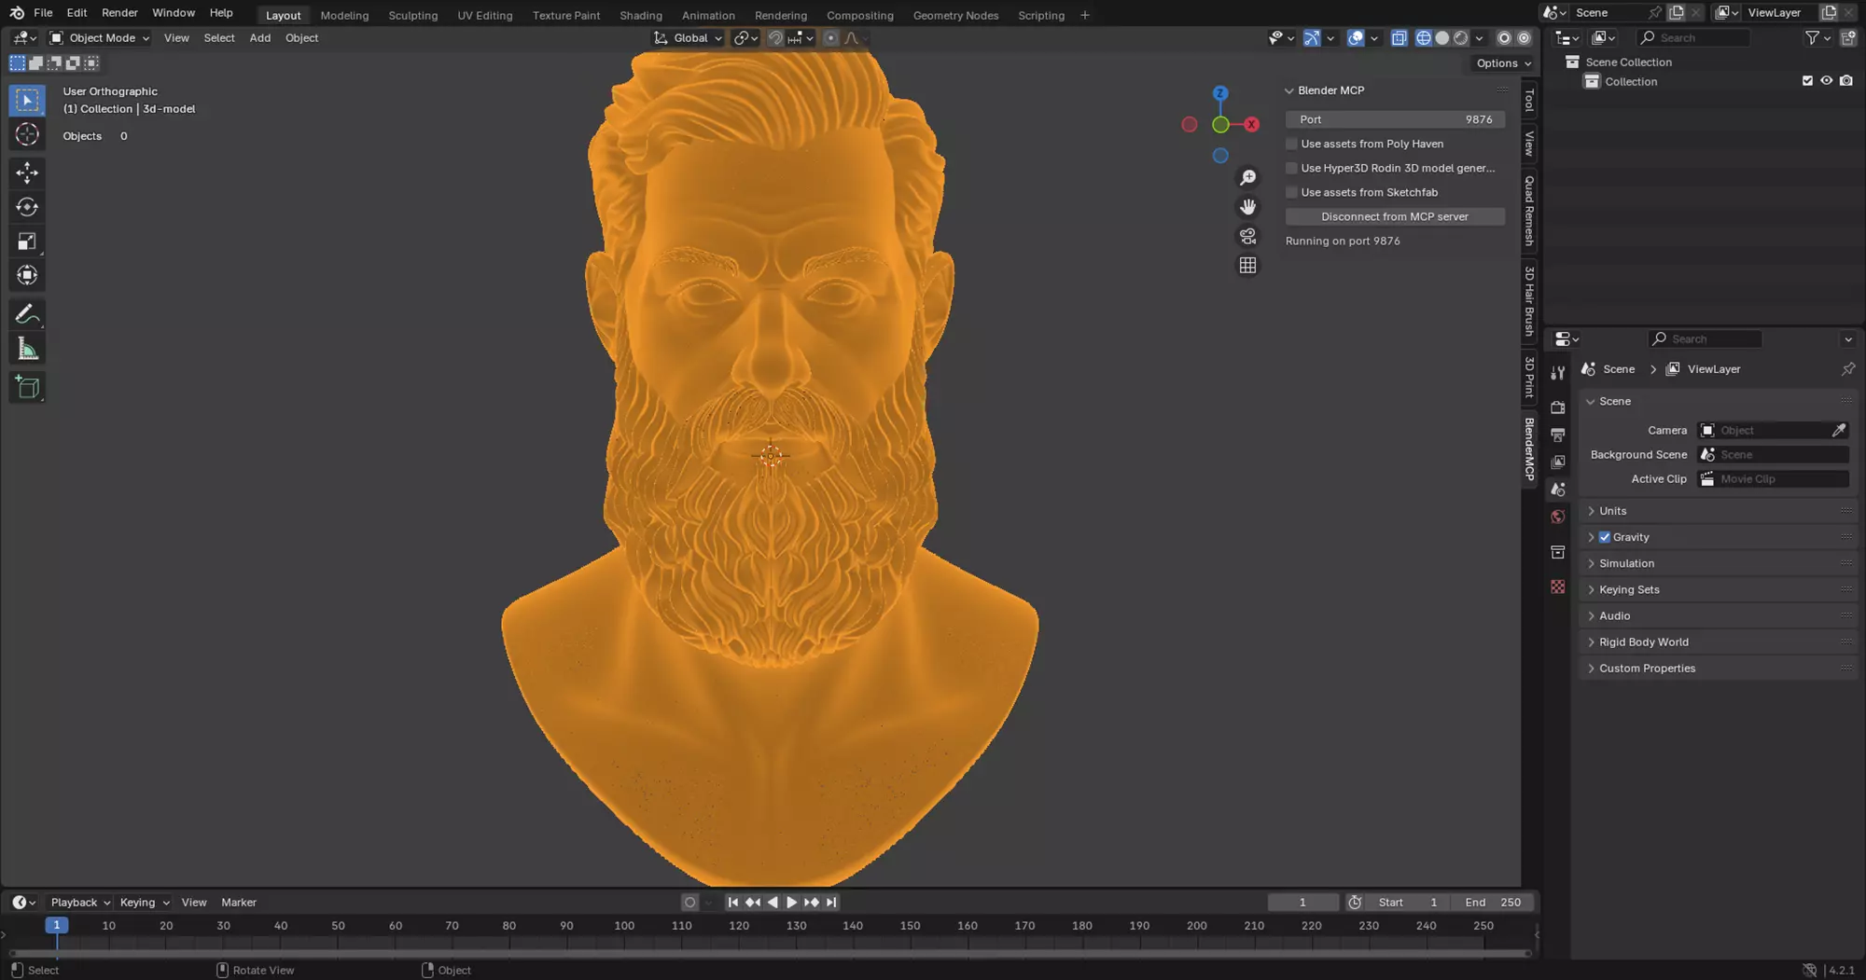Click the outliner Search field

pyautogui.click(x=1694, y=38)
